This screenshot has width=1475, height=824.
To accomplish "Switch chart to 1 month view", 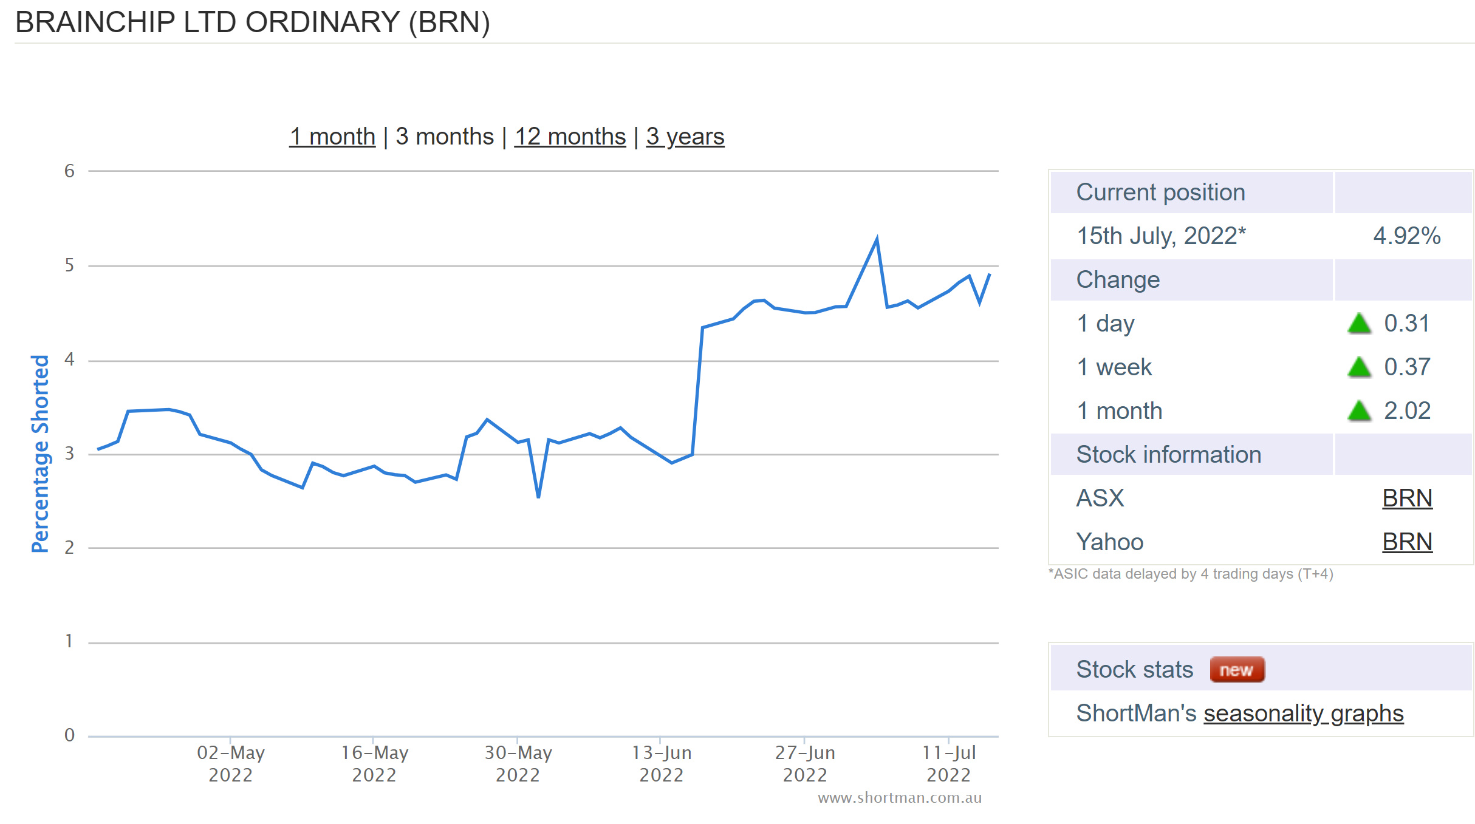I will click(x=332, y=137).
